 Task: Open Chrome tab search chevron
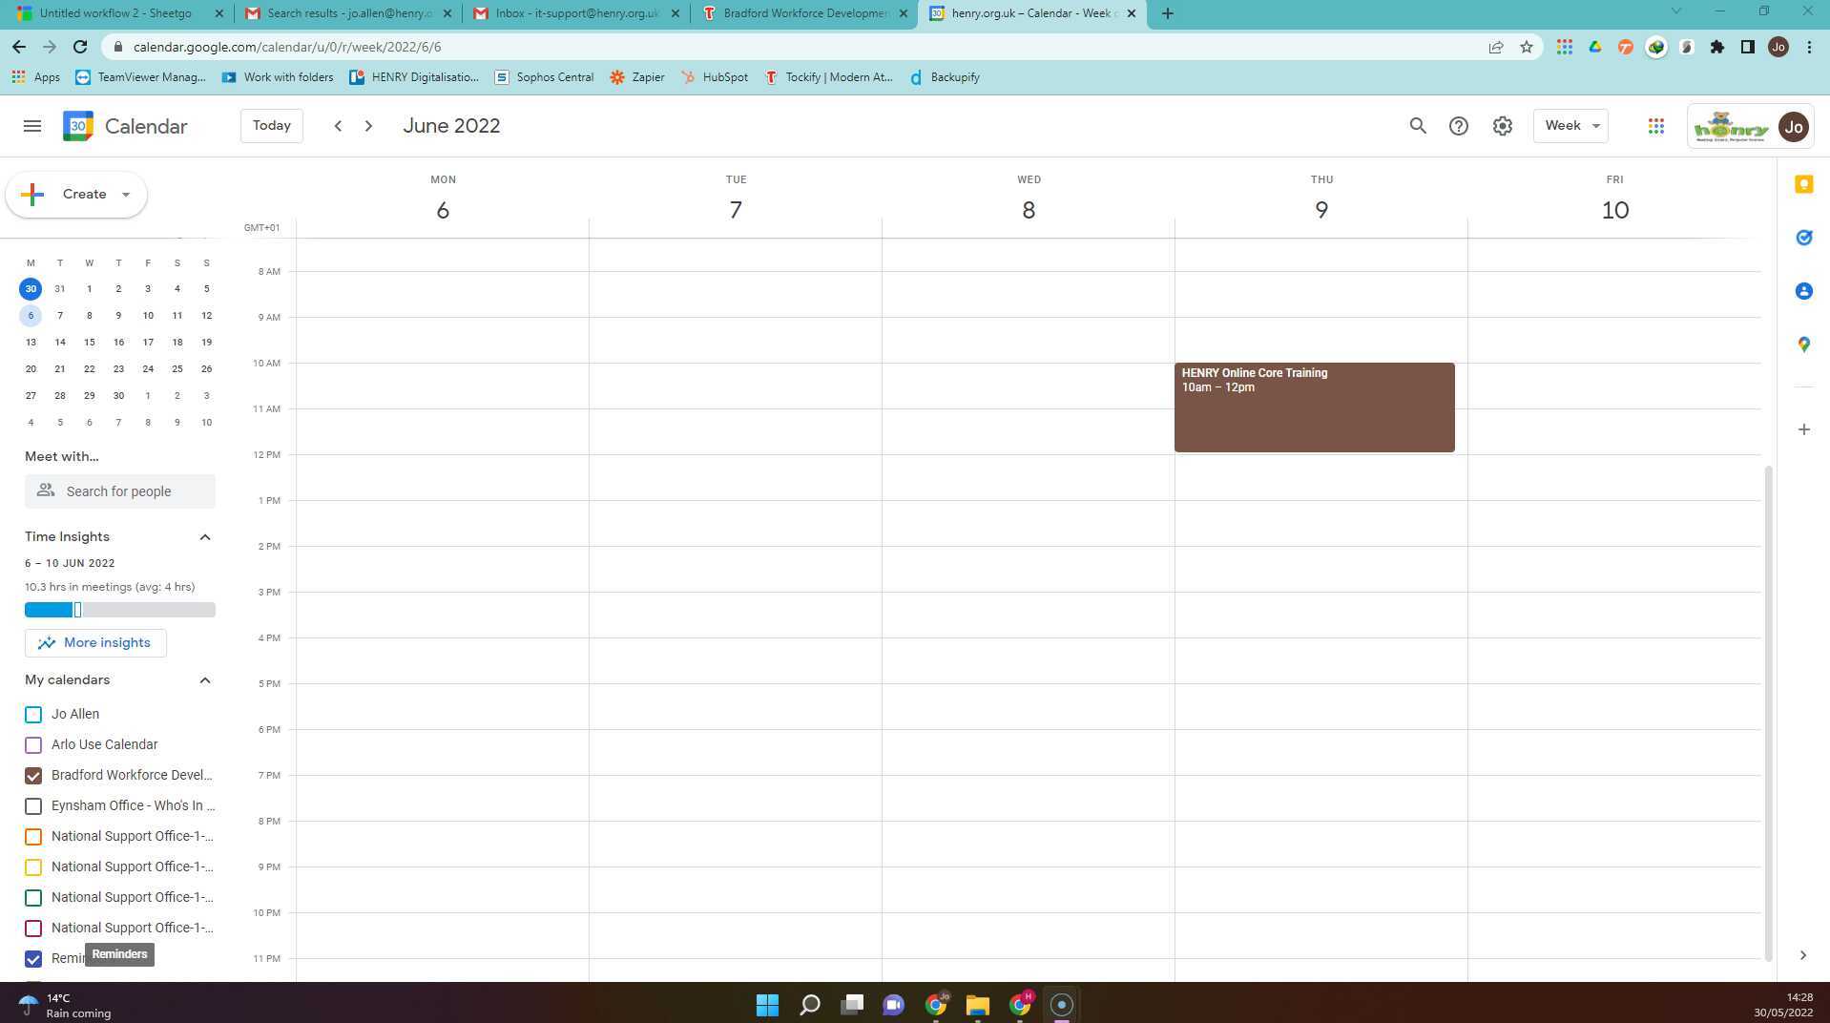click(1675, 12)
